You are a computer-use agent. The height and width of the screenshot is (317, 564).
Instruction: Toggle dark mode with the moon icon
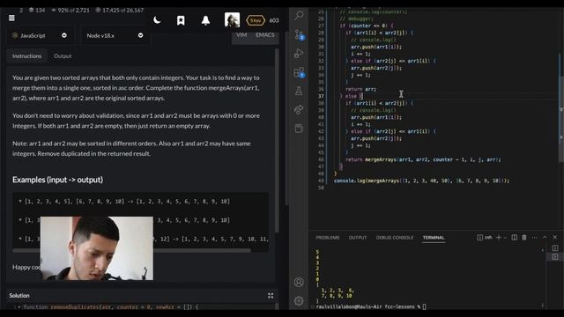(x=157, y=20)
